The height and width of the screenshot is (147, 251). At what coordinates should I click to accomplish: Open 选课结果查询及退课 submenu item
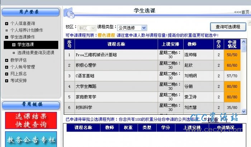36,52
